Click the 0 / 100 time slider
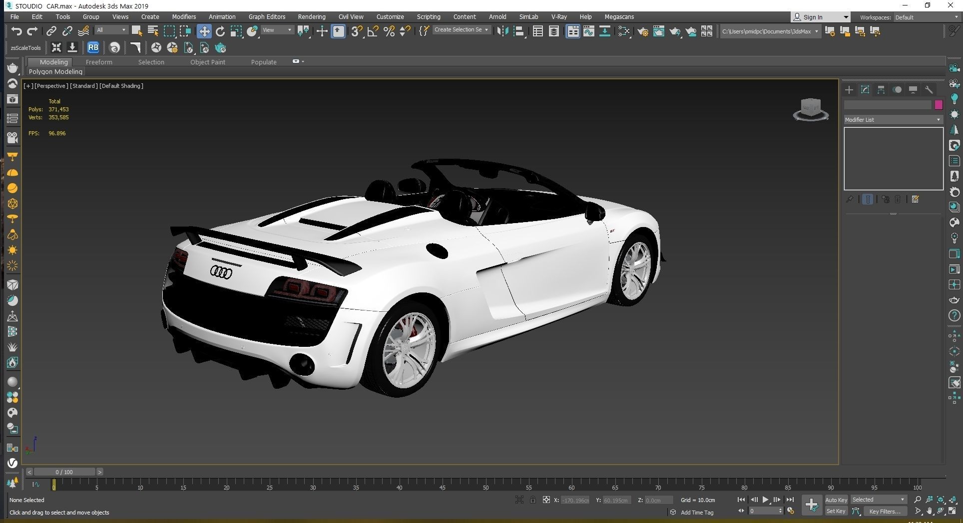The image size is (963, 523). 64,472
